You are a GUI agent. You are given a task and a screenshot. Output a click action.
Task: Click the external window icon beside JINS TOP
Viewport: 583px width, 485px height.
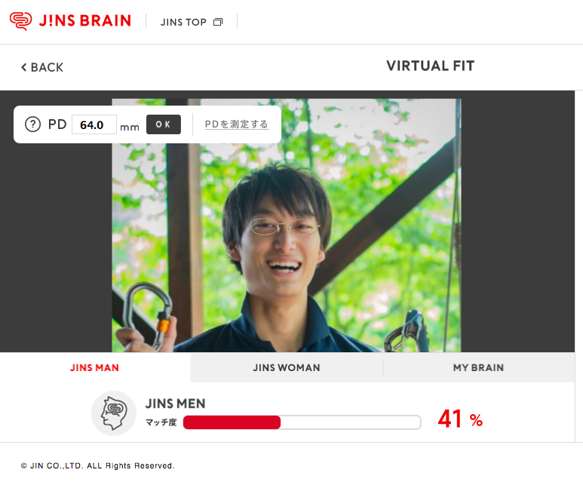tap(218, 23)
